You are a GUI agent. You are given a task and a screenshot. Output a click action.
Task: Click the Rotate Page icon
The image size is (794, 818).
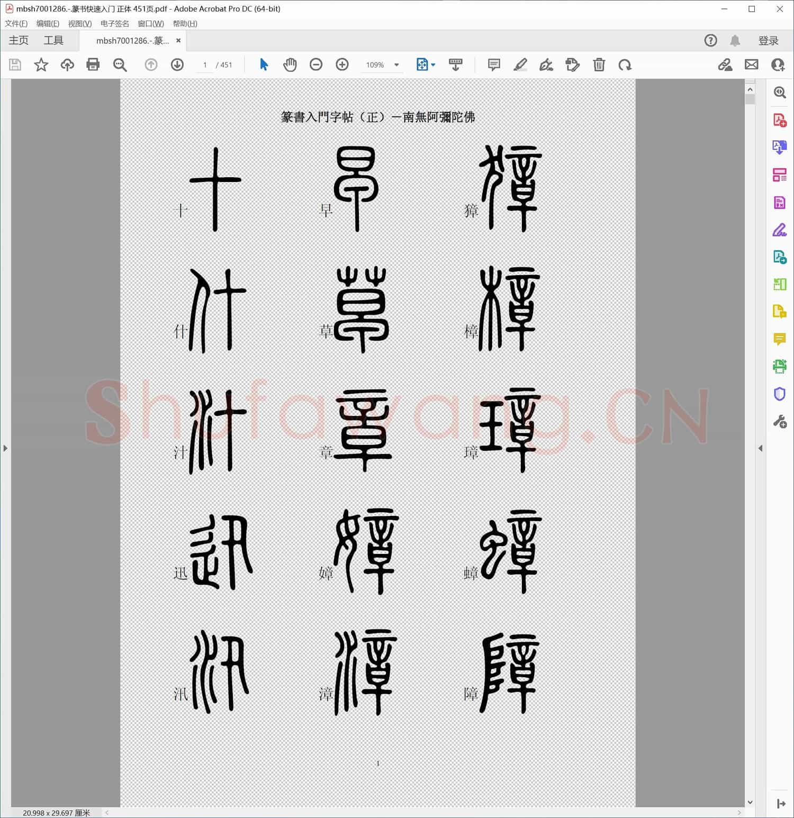(625, 65)
